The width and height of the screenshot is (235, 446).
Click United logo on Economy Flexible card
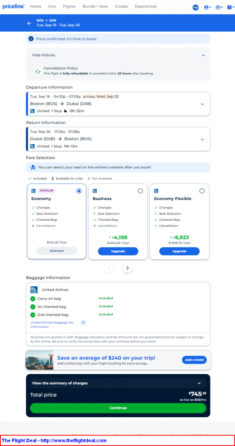(x=156, y=191)
